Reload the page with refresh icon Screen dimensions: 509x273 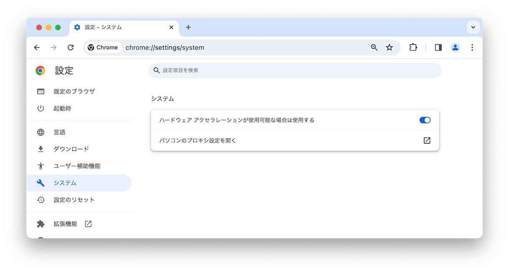[x=71, y=48]
